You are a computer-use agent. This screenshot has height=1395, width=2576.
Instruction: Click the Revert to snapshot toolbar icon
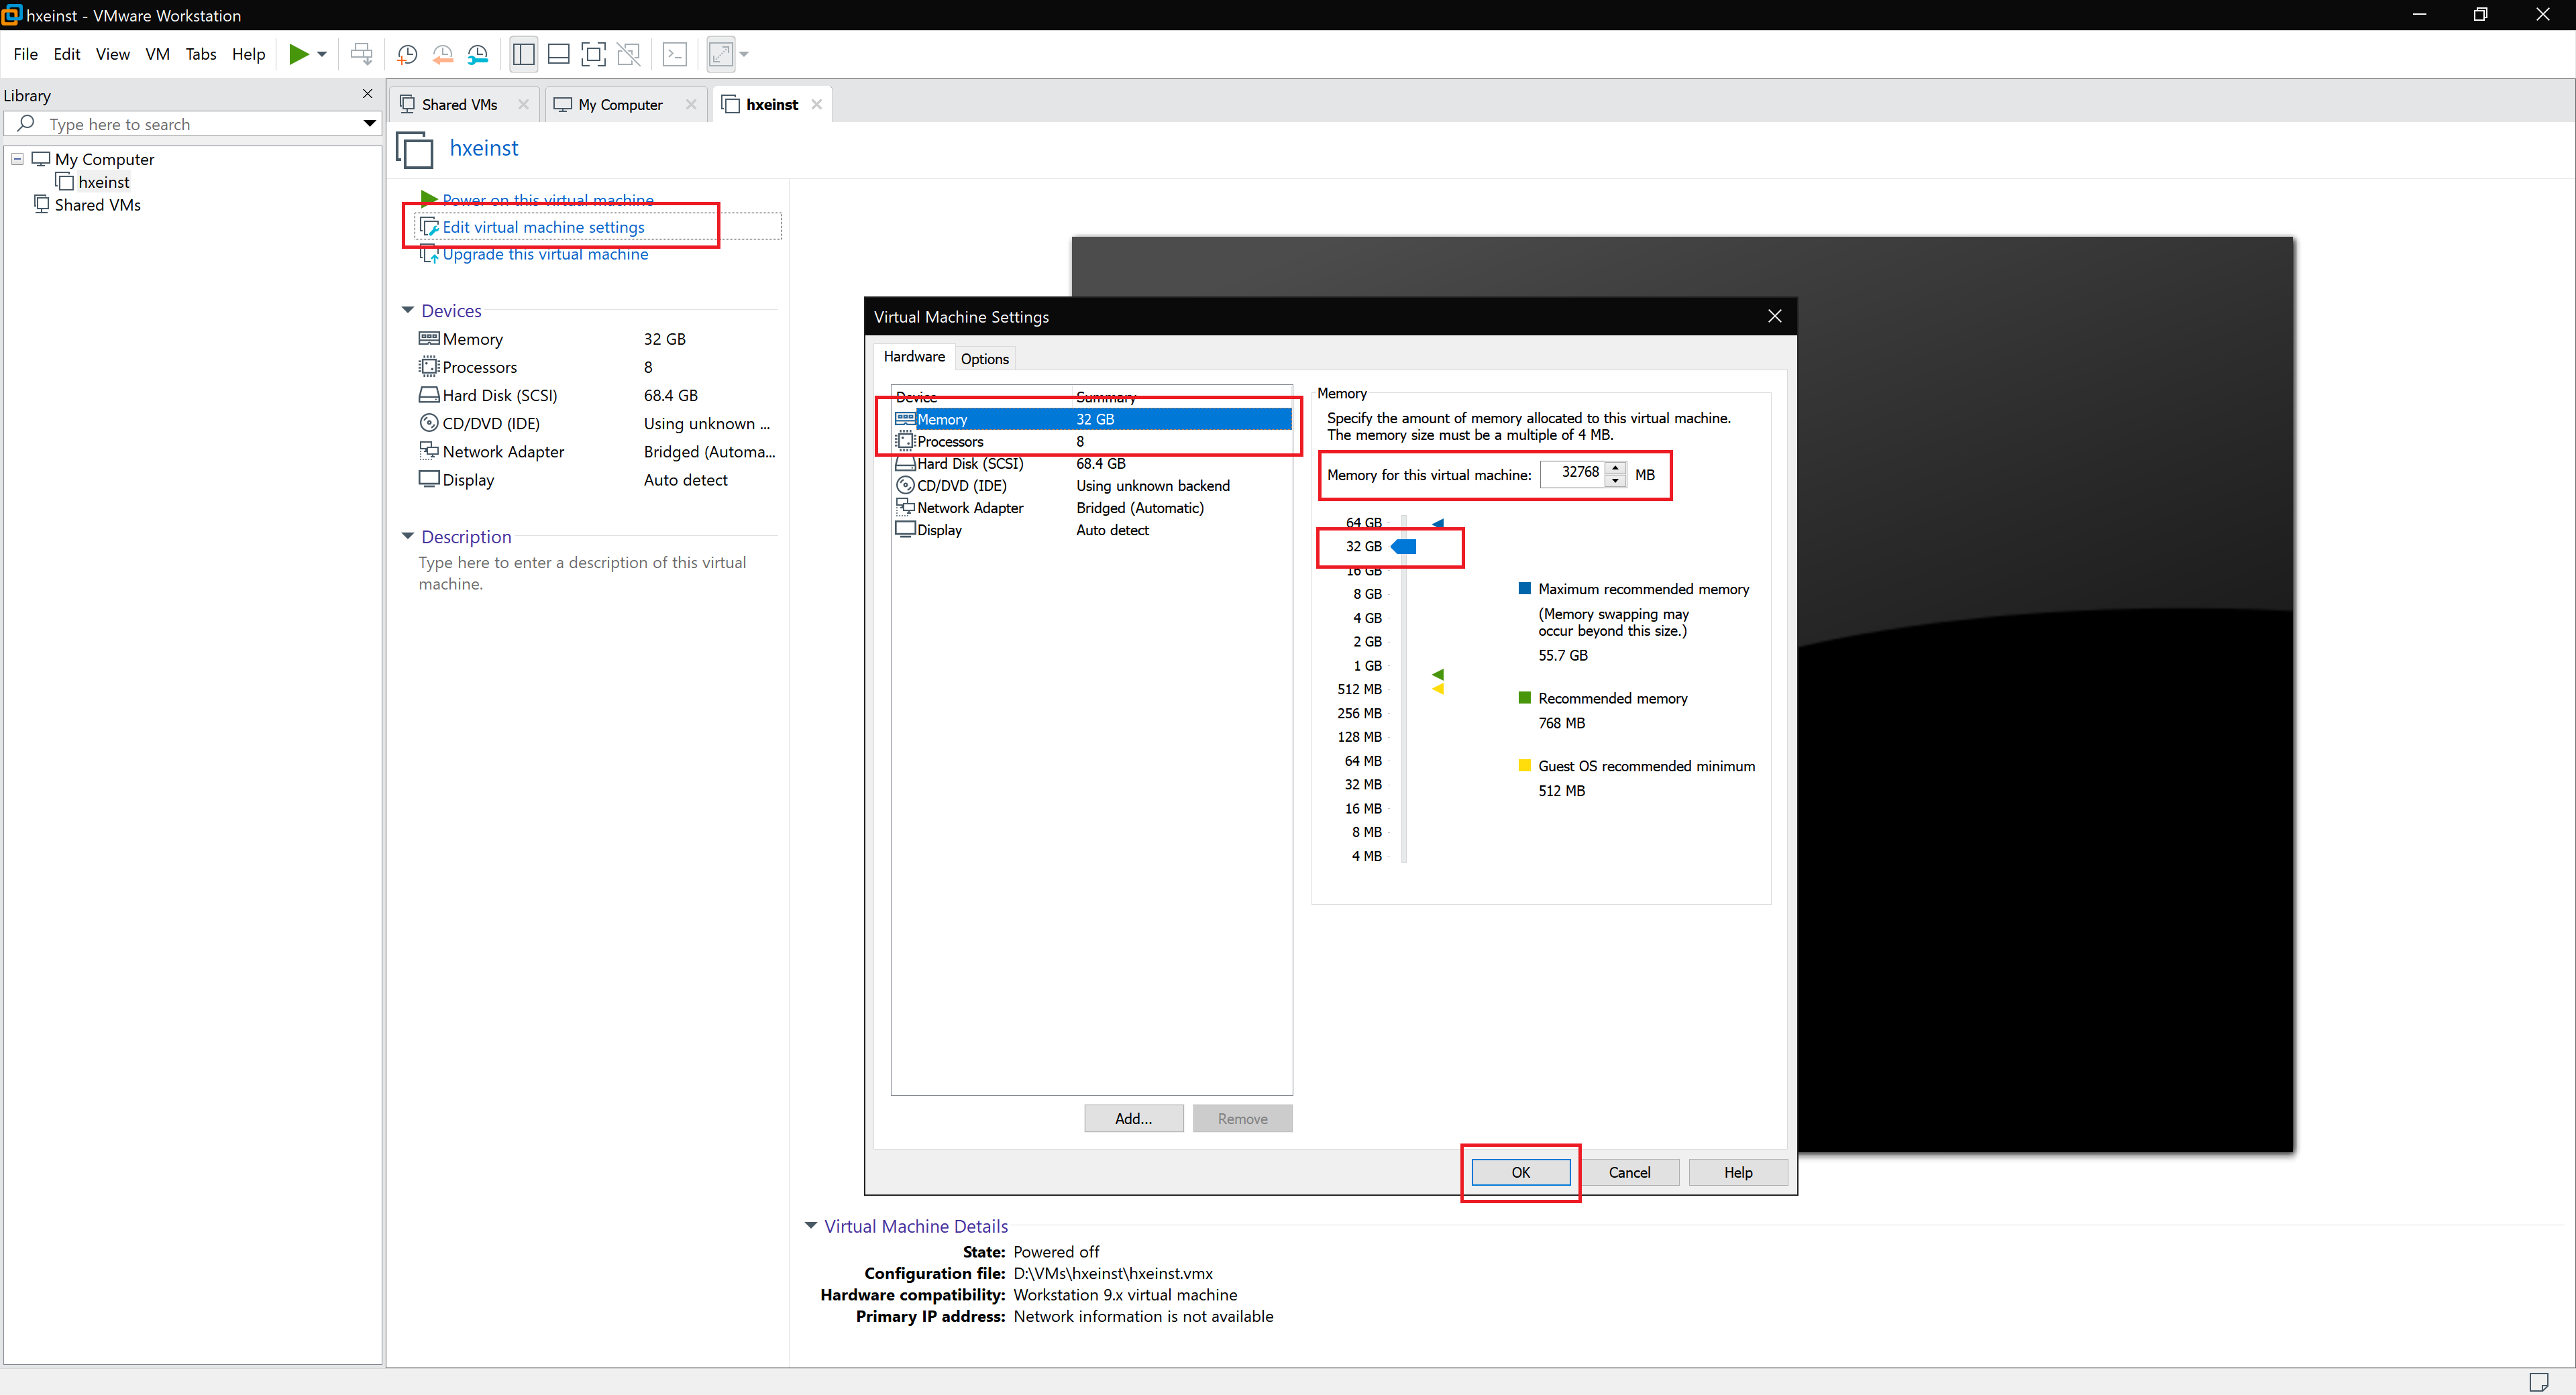click(442, 54)
